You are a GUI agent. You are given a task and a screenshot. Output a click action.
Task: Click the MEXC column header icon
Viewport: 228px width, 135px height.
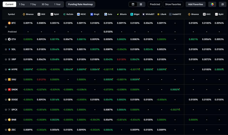point(78,14)
